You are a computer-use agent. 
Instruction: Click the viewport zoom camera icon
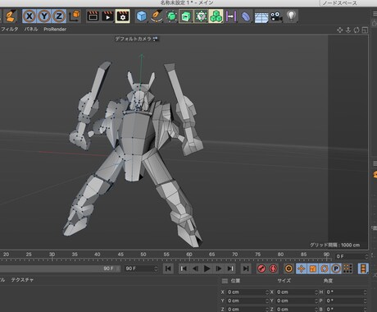(348, 30)
